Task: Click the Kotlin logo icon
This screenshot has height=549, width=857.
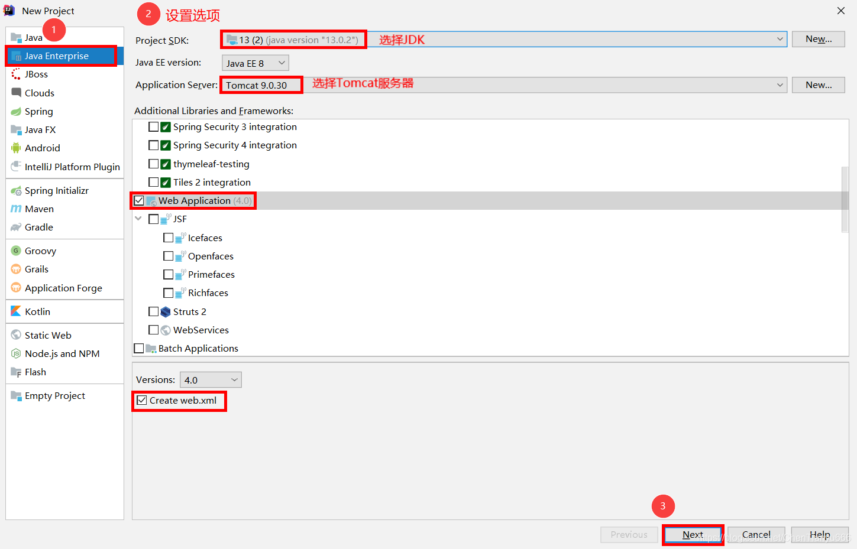Action: point(16,311)
